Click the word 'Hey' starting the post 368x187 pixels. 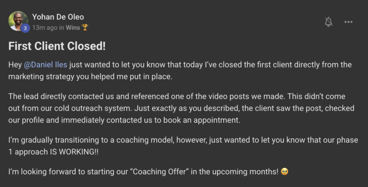coord(15,64)
